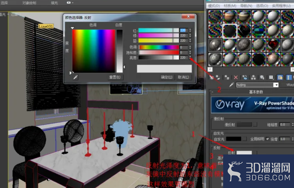Open the hurjing material name dropdown
The image size is (294, 188).
[x=276, y=85]
